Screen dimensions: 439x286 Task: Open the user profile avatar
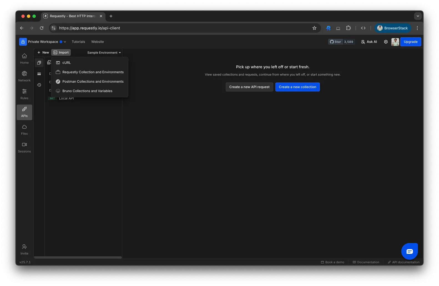pos(395,42)
